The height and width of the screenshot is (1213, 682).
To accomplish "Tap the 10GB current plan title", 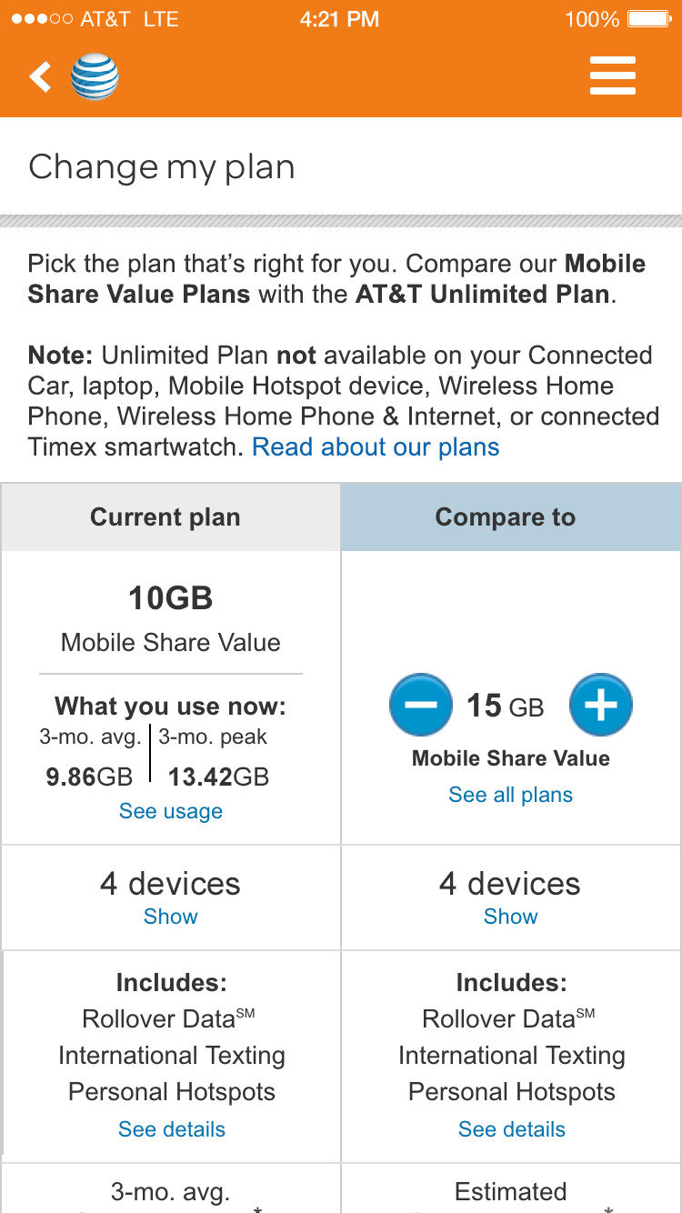I will click(171, 598).
